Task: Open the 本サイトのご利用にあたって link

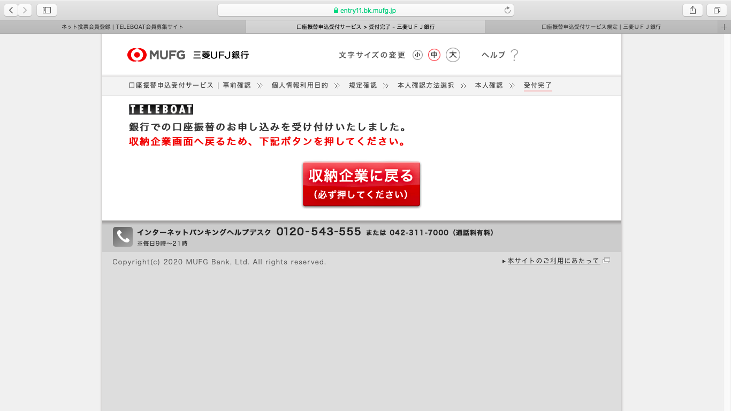Action: pyautogui.click(x=553, y=261)
